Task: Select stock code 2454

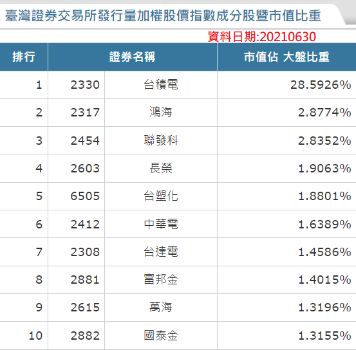Action: click(85, 141)
